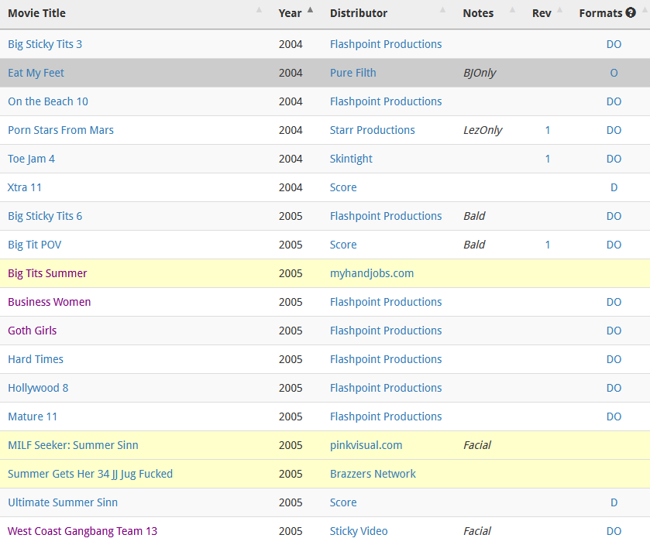Sort by Rev using its arrow
Image resolution: width=650 pixels, height=545 pixels.
click(x=559, y=10)
